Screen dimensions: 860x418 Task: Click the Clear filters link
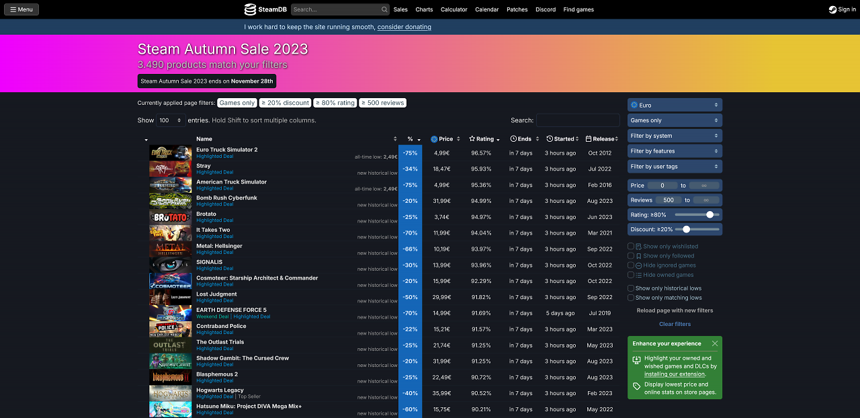coord(675,324)
